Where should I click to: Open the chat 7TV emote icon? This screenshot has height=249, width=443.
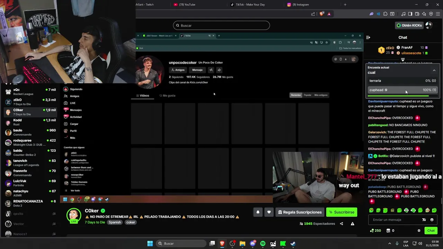[424, 220]
